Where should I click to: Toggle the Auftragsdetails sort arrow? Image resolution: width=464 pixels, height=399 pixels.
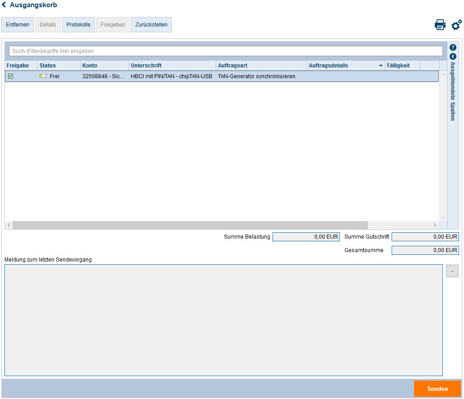tap(380, 65)
